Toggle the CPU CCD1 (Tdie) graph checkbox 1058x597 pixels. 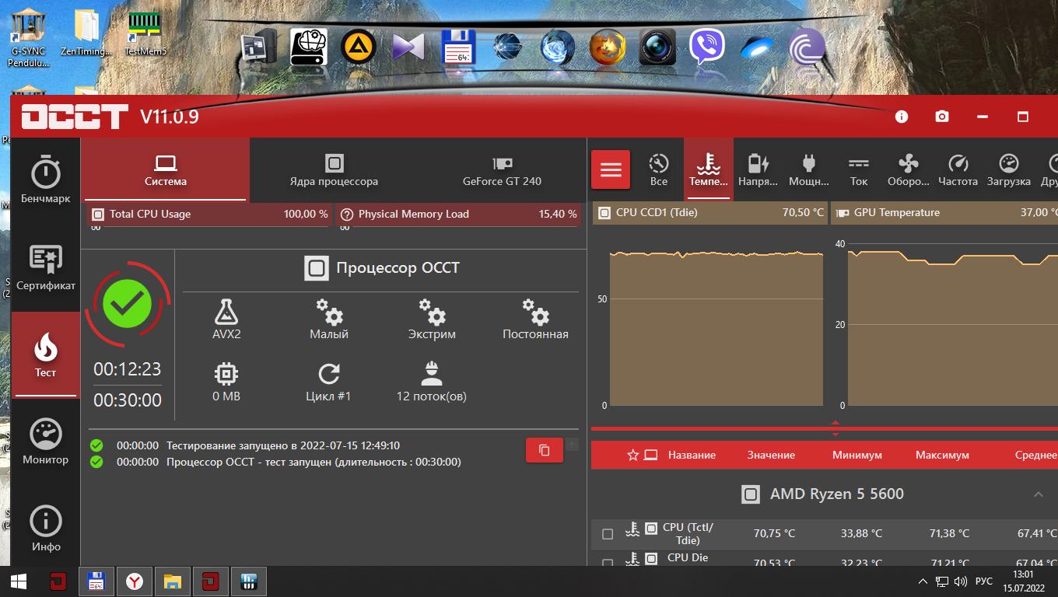(604, 213)
